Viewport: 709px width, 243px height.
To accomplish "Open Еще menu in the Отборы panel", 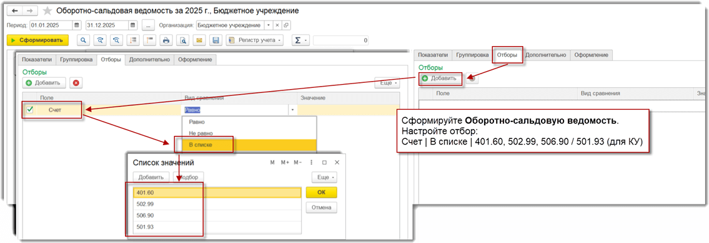I will pos(387,83).
